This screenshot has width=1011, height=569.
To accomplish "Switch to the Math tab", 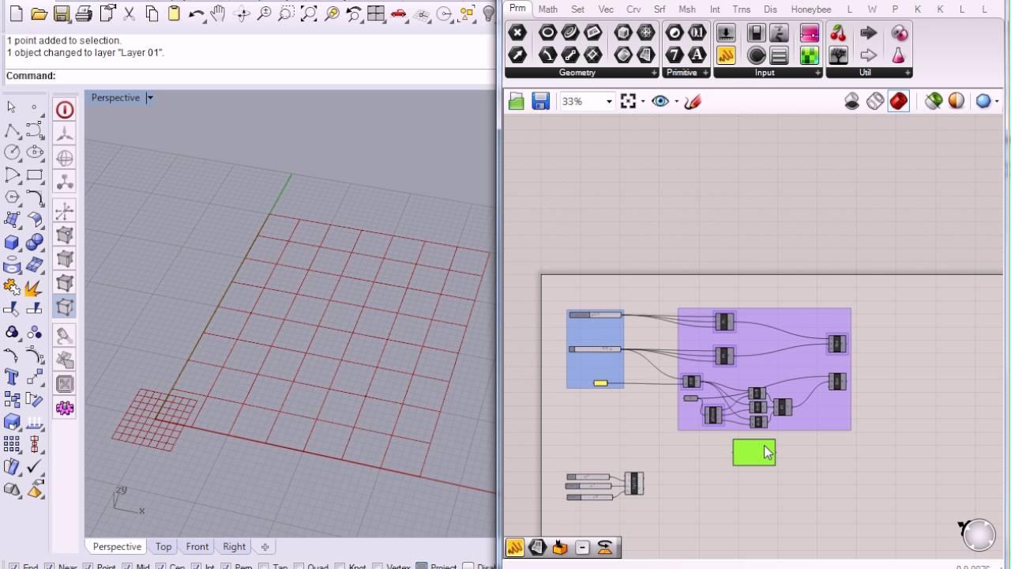I will click(547, 9).
